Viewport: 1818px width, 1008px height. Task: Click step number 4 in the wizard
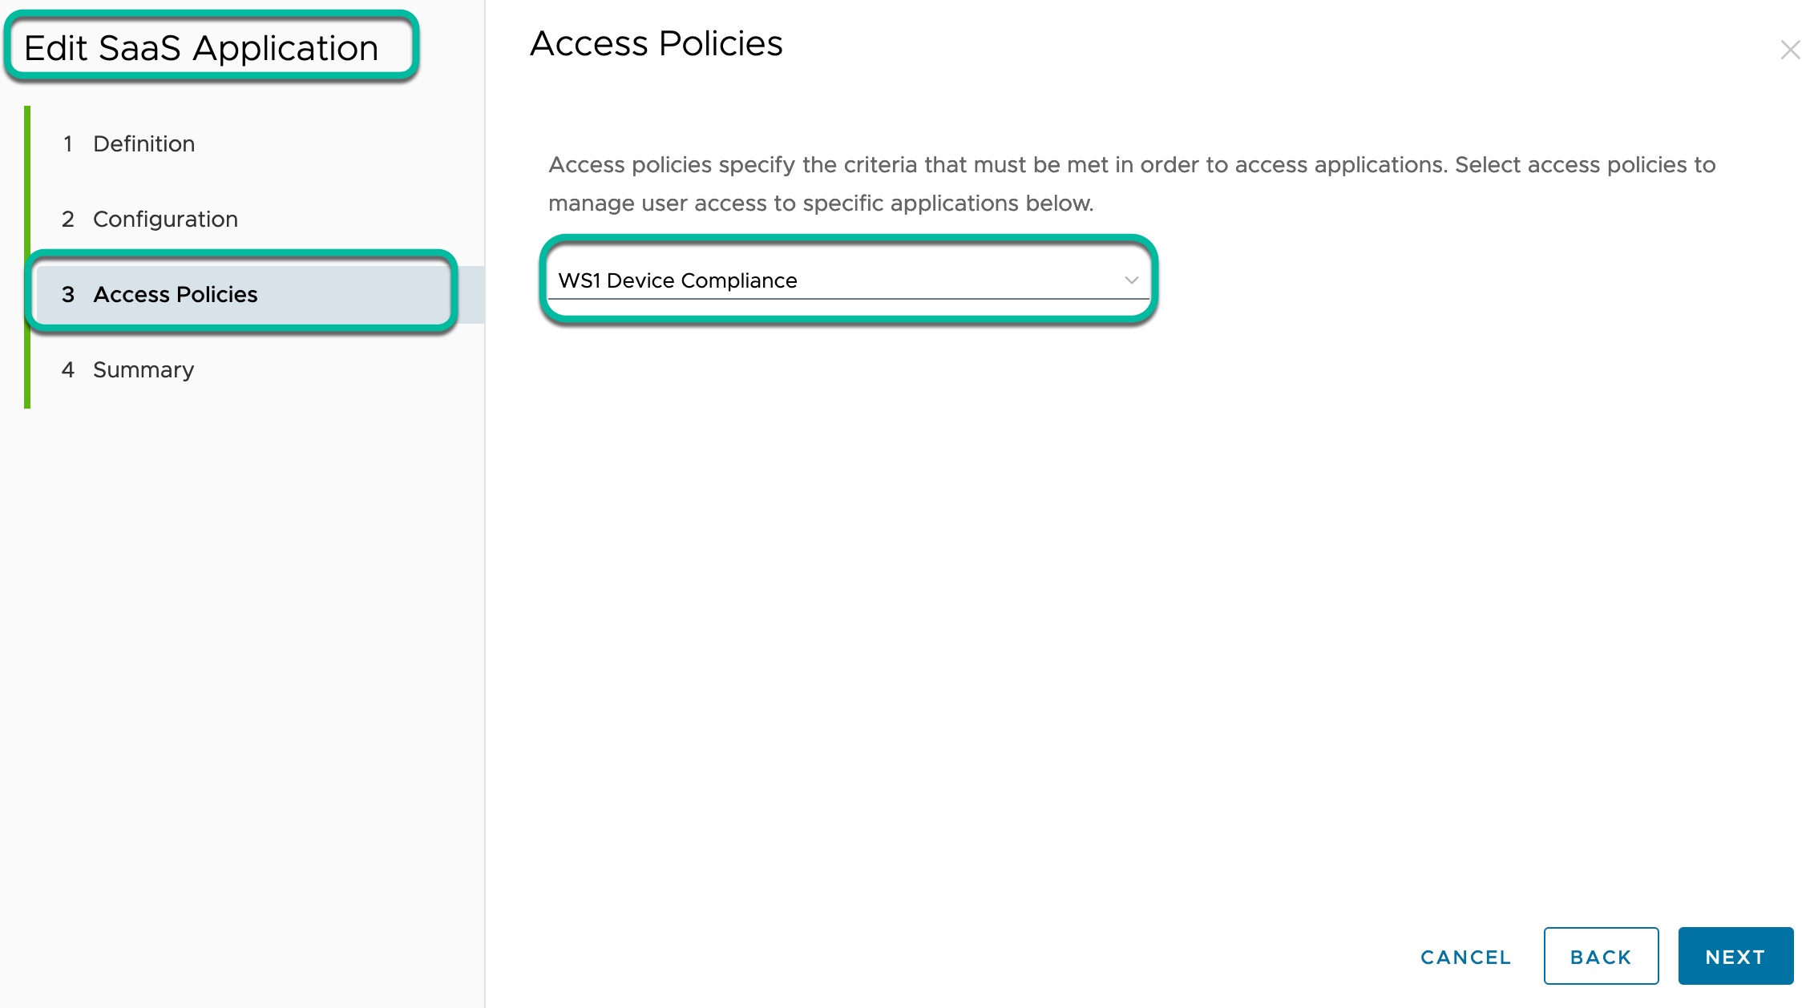(x=68, y=369)
